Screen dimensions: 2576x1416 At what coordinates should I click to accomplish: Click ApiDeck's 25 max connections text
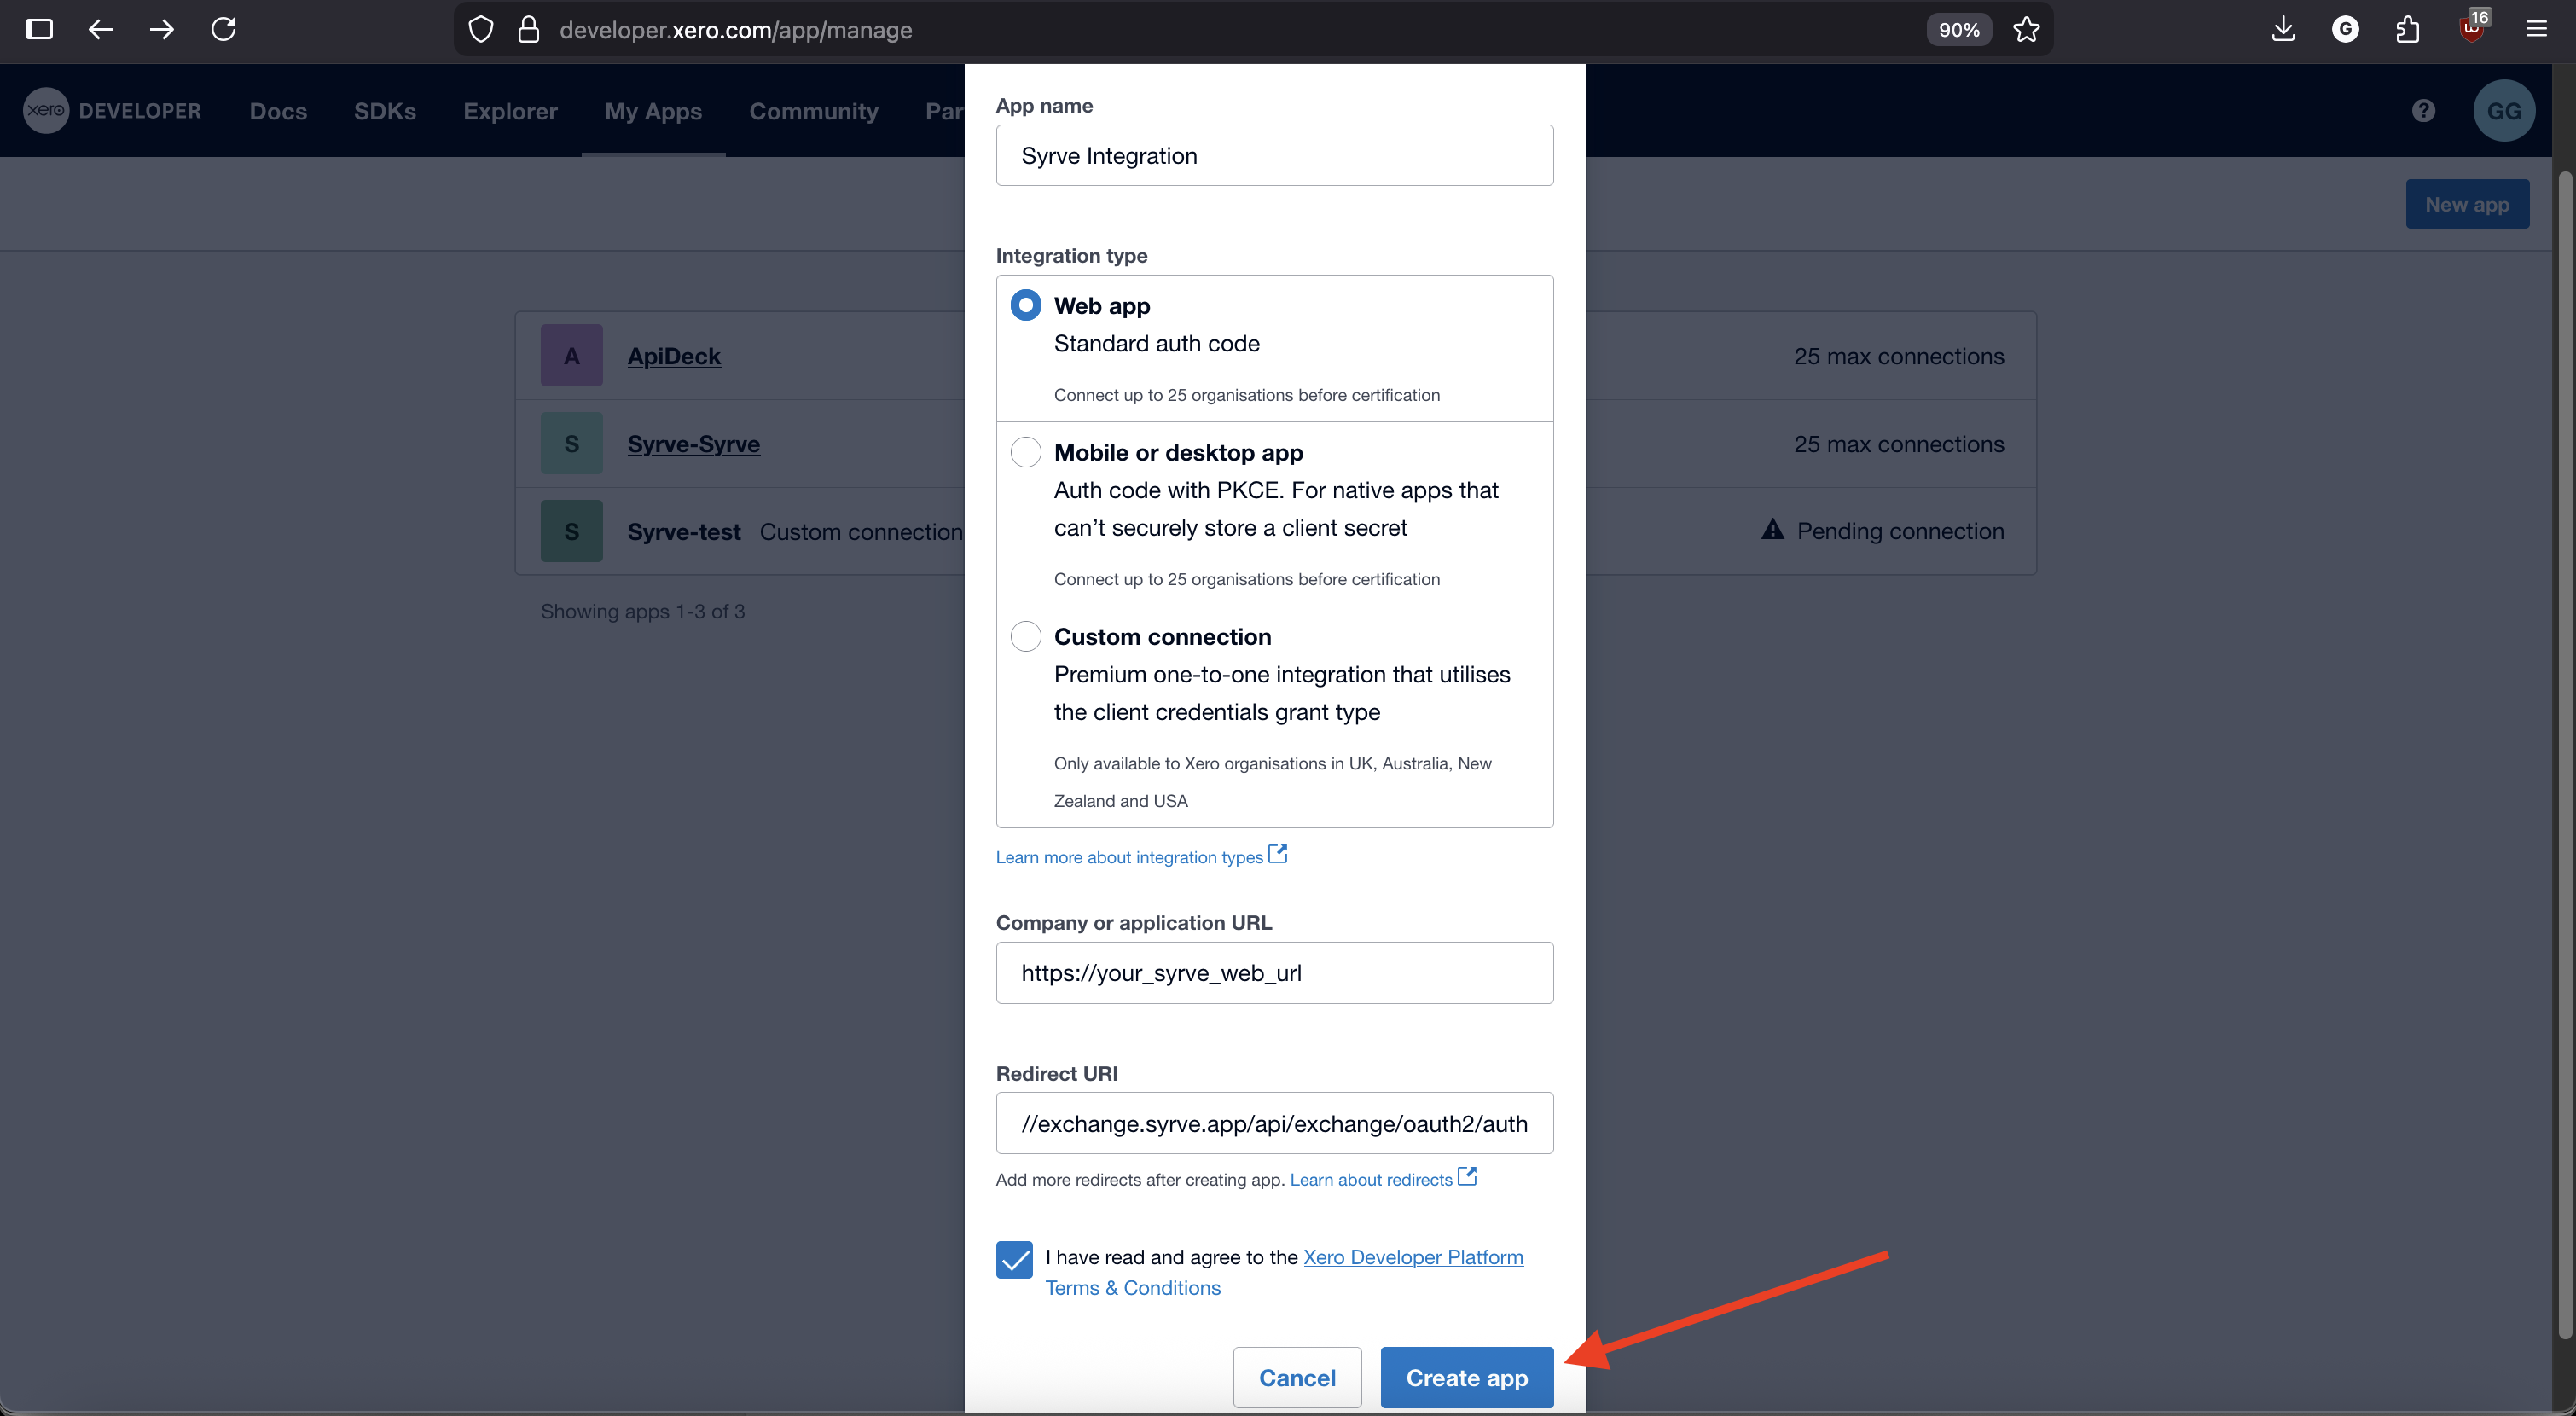point(1899,356)
